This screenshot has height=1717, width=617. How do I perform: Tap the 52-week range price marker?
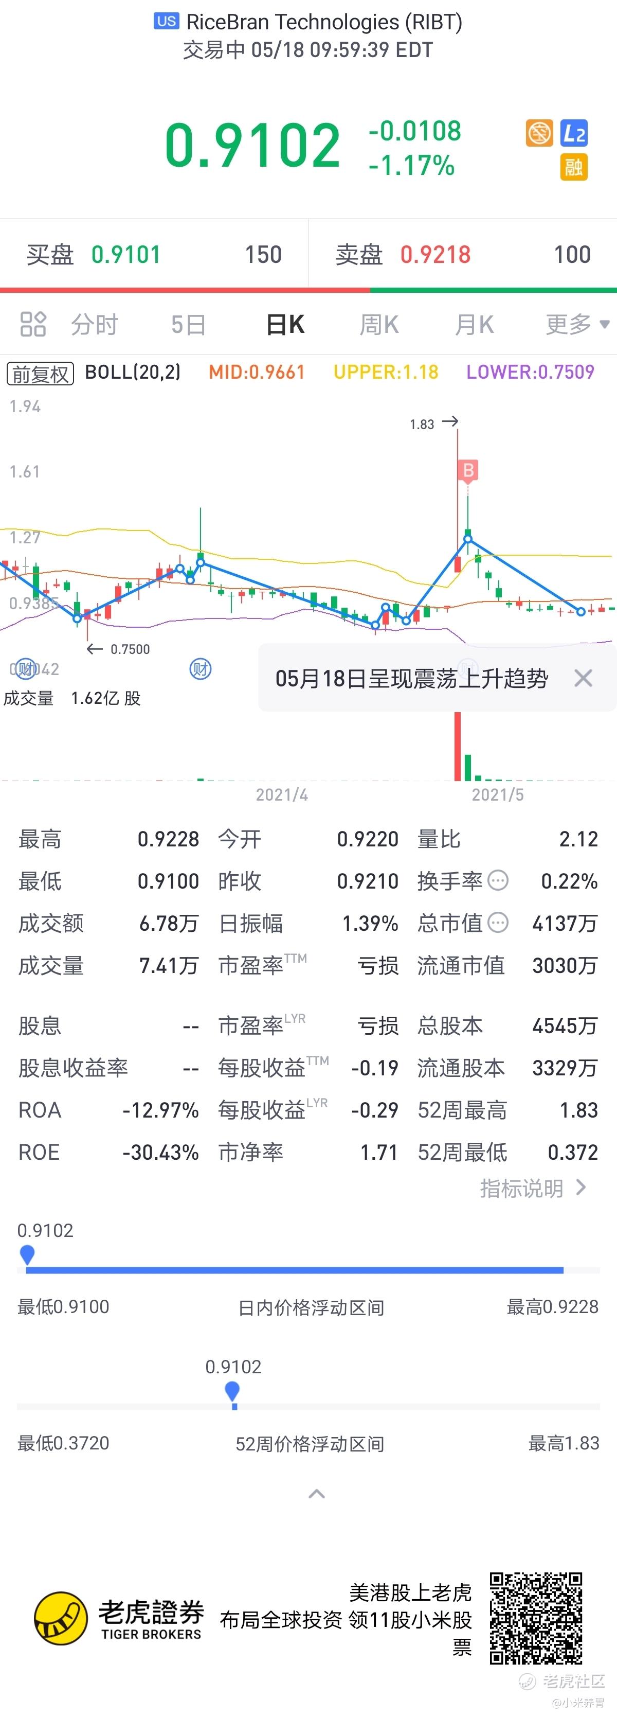tap(232, 1392)
